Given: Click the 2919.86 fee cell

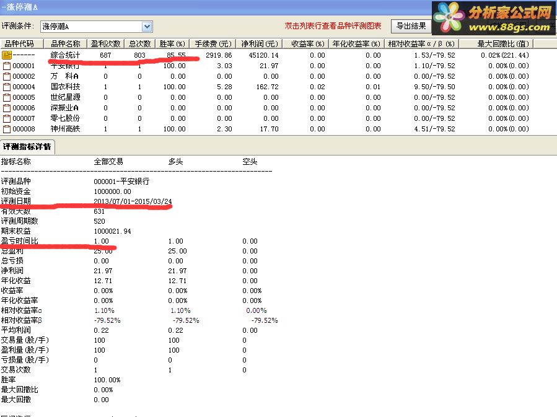Looking at the screenshot, I should (219, 55).
